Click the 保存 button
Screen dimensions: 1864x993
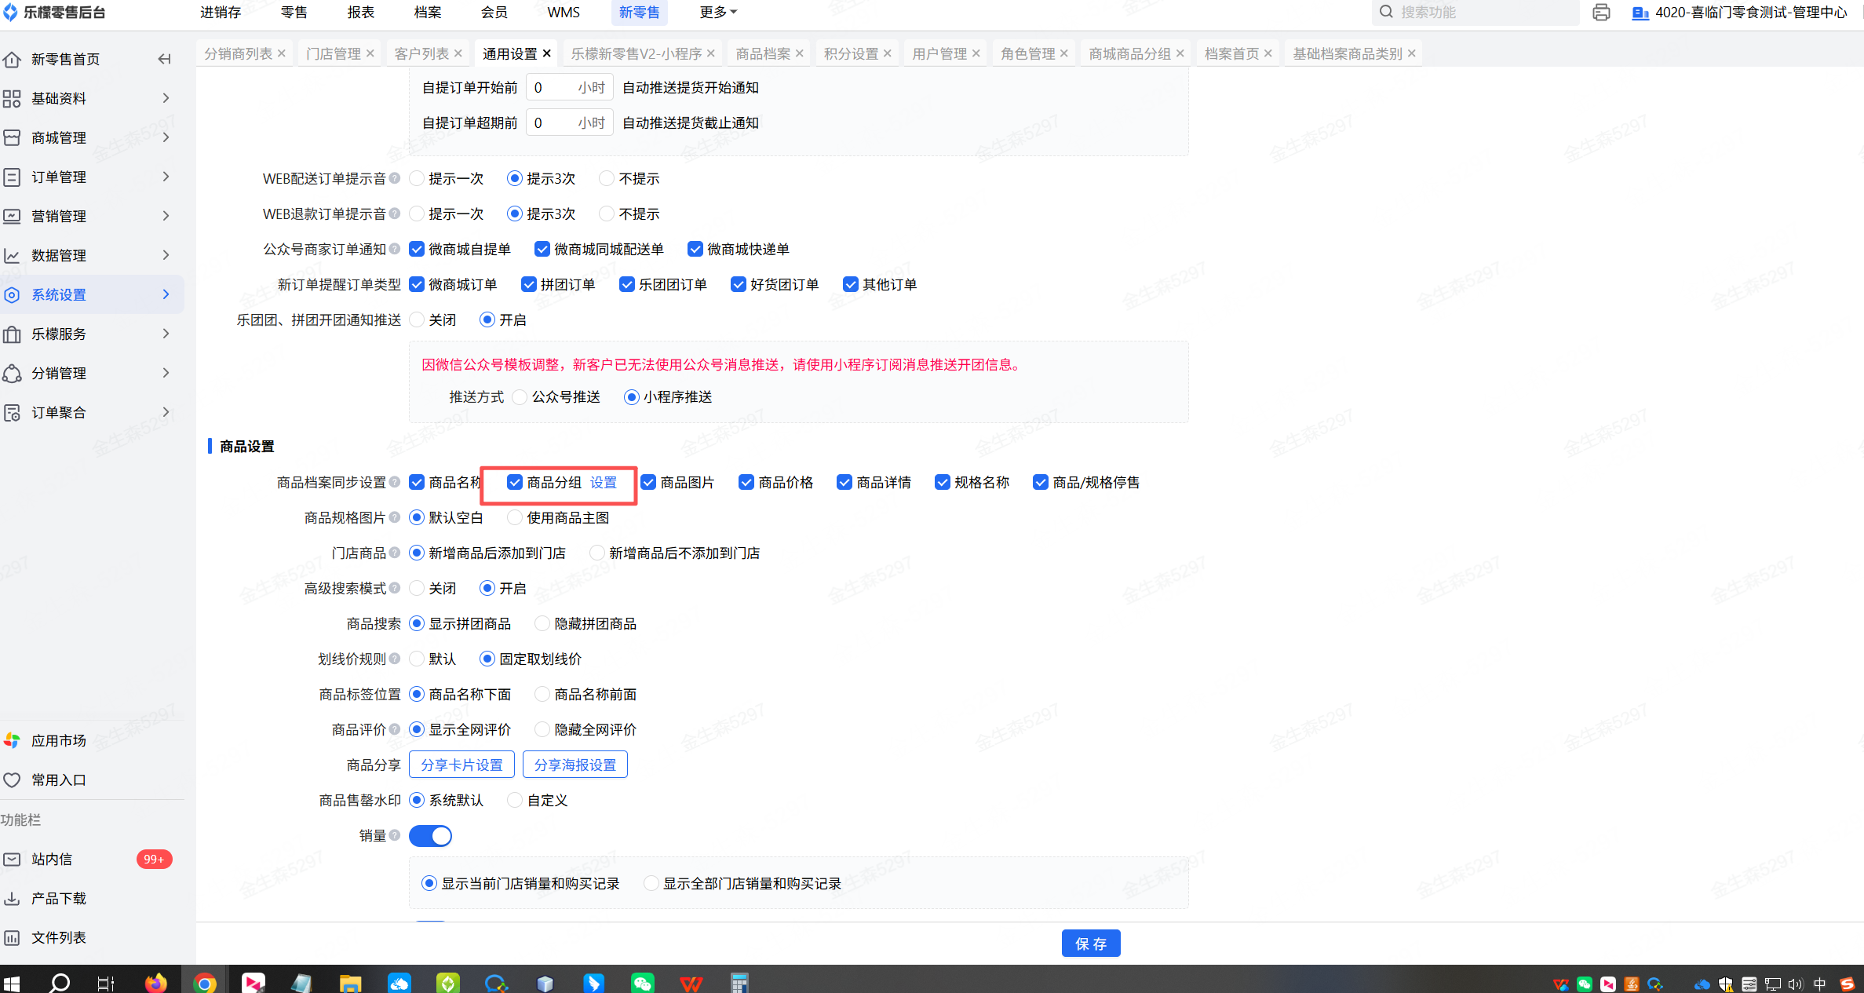tap(1090, 943)
